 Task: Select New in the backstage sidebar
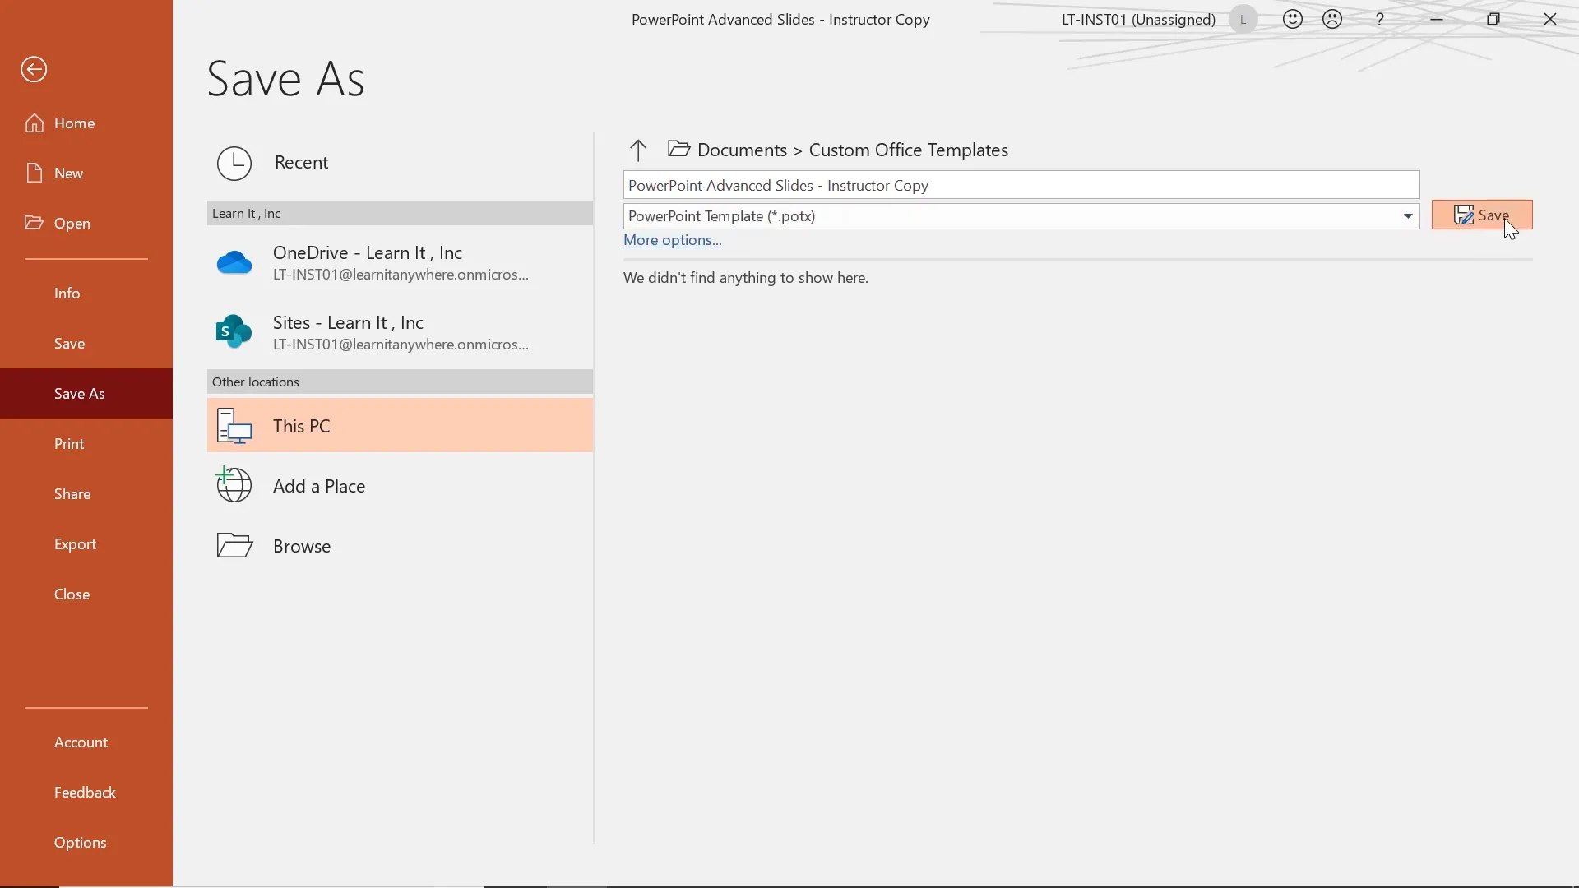86,173
